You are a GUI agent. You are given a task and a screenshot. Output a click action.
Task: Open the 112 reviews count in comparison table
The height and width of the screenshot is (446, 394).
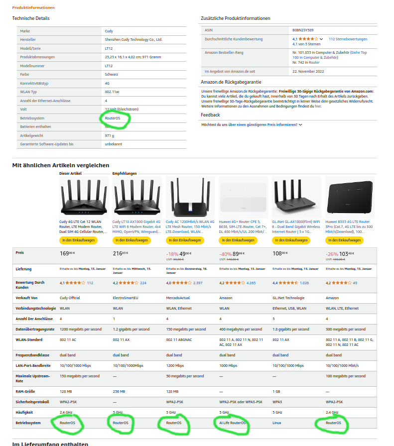click(x=90, y=283)
